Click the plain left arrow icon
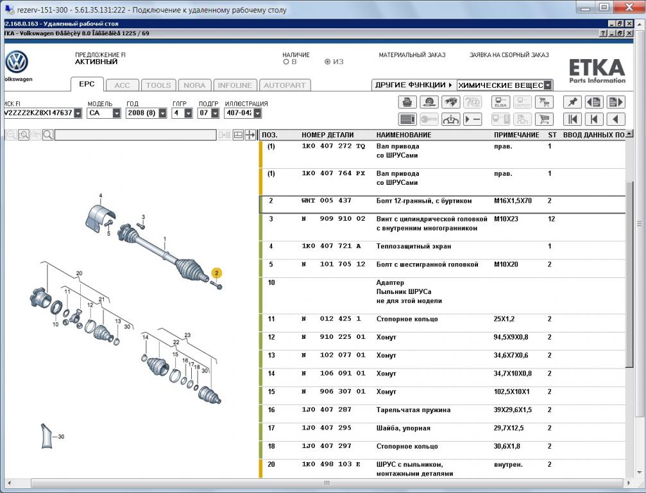 [615, 119]
